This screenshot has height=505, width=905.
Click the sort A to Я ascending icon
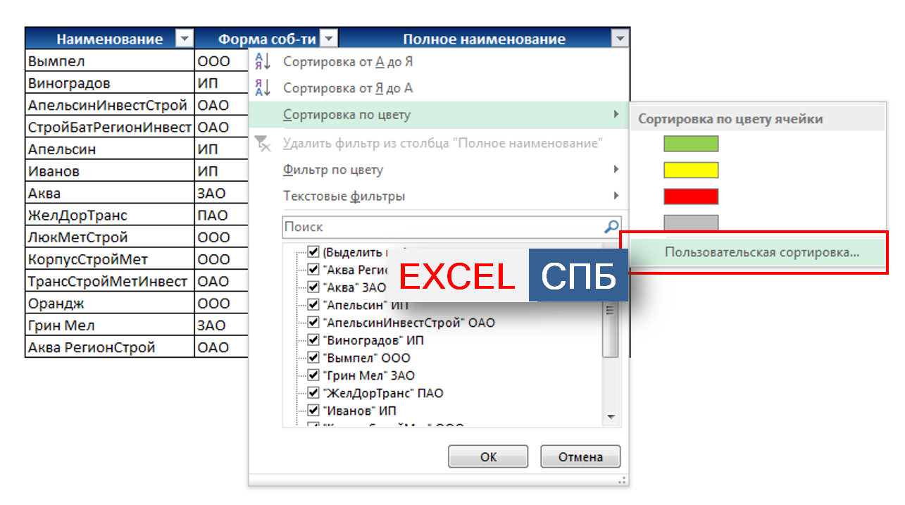point(262,61)
